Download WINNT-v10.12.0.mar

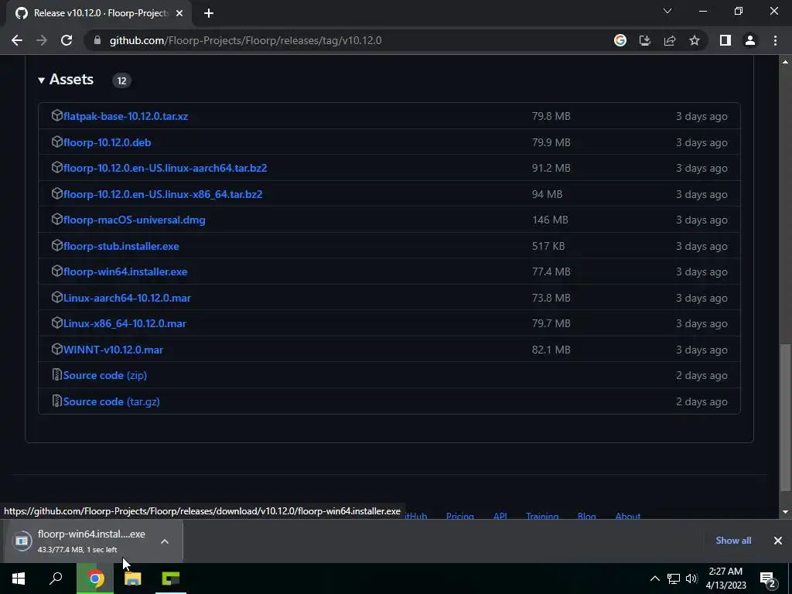[113, 350]
